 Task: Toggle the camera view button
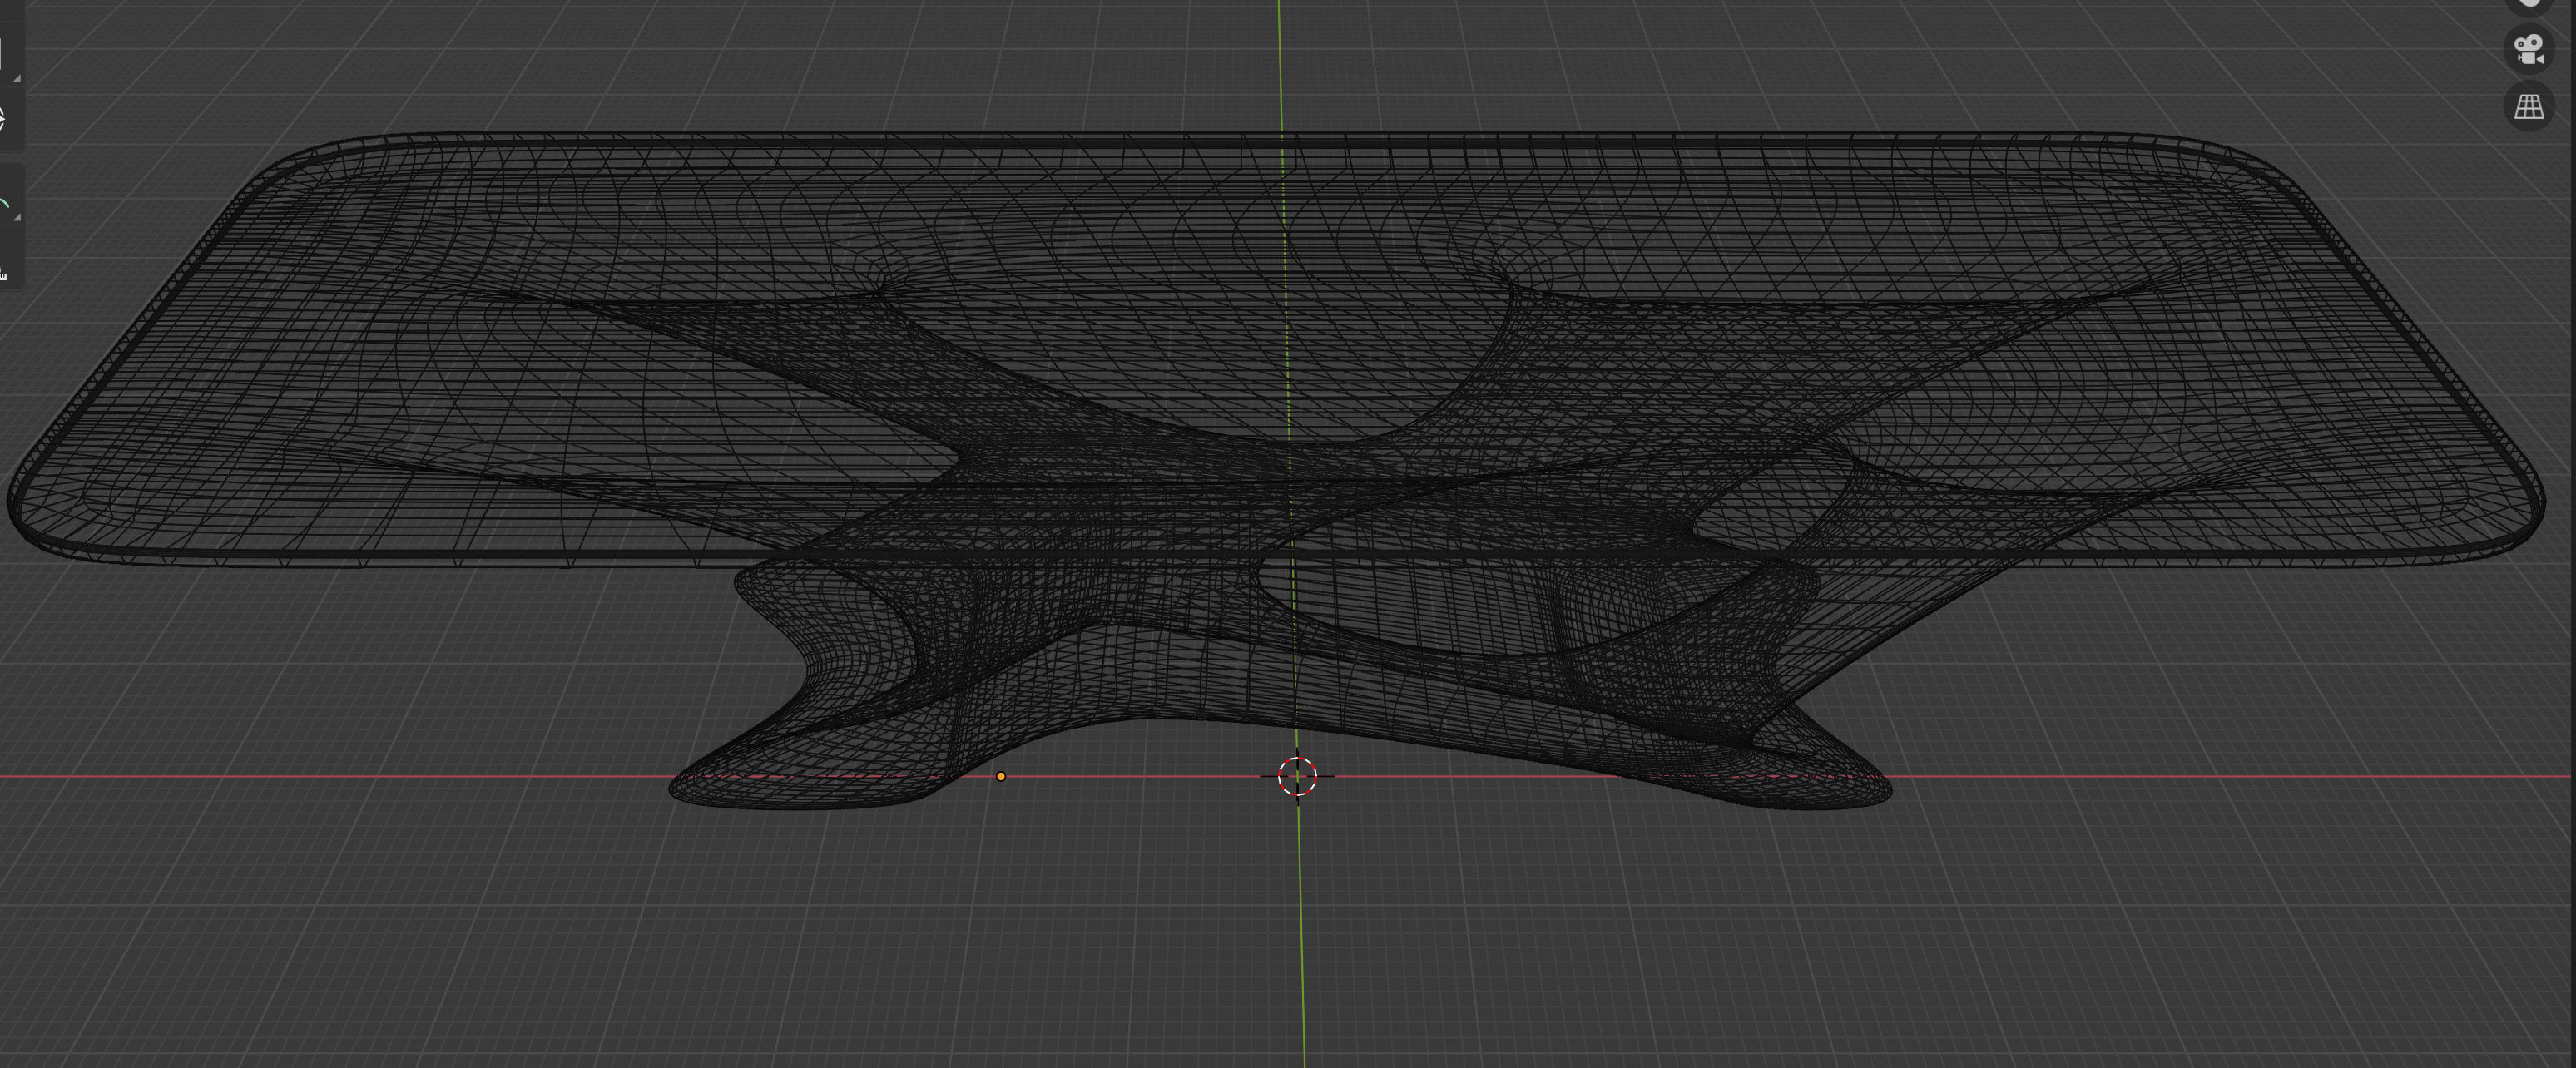coord(2529,48)
